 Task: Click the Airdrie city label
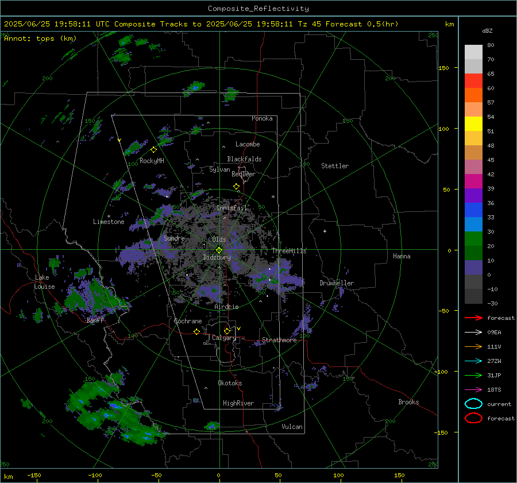(x=226, y=307)
